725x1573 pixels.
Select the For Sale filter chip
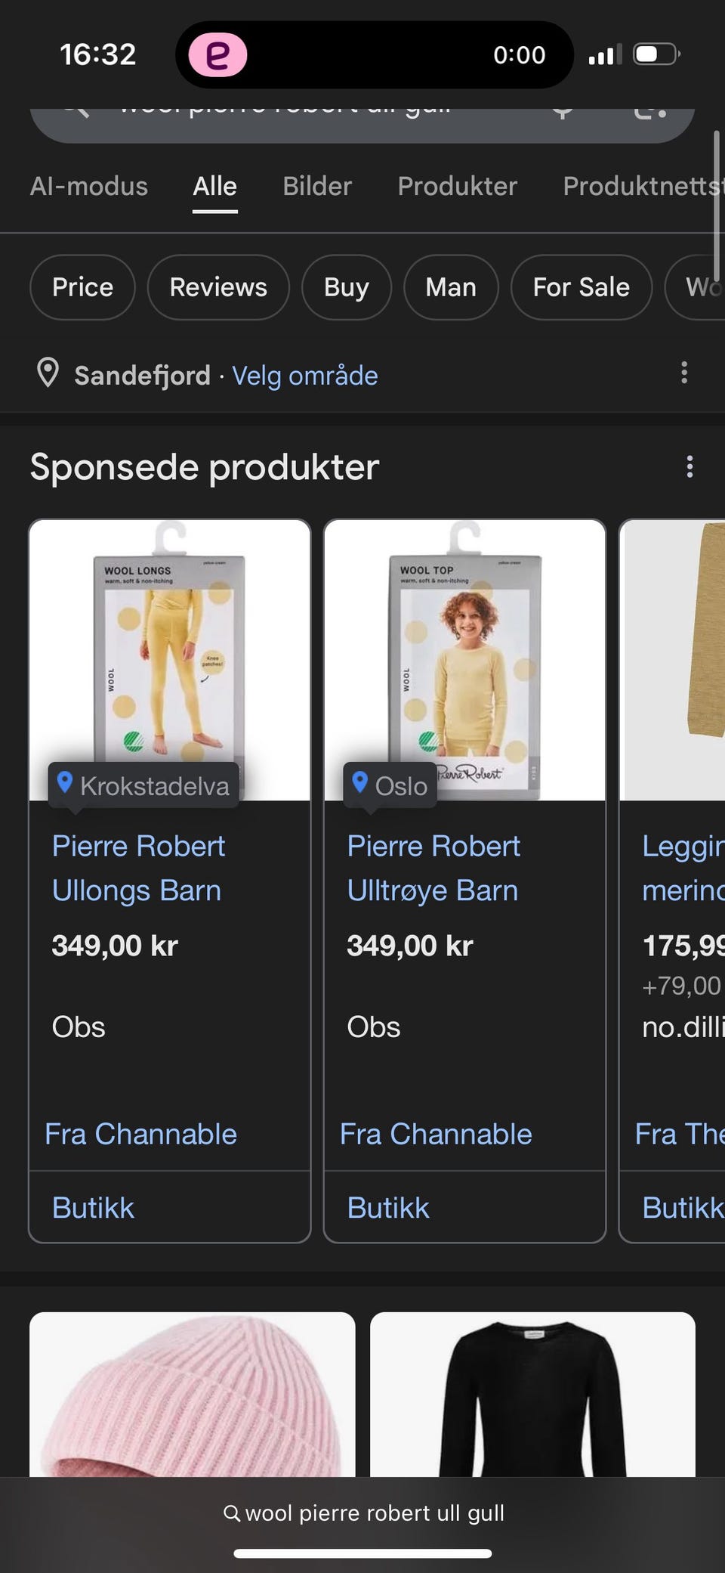click(x=582, y=287)
